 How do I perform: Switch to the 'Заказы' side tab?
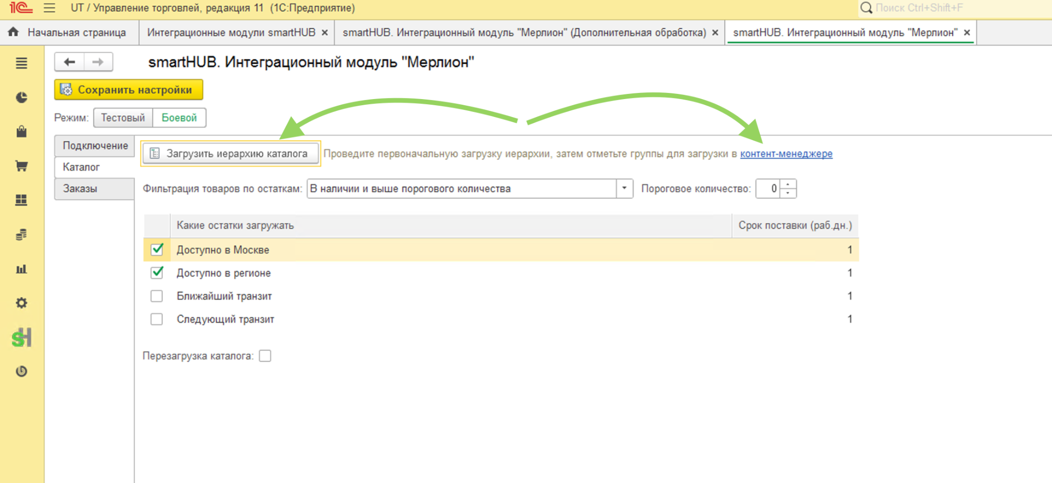[x=95, y=188]
